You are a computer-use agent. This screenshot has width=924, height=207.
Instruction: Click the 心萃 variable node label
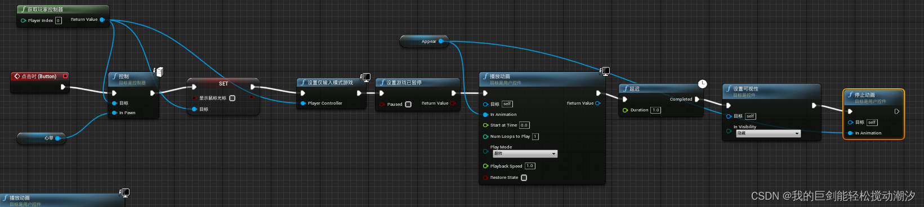pyautogui.click(x=49, y=138)
